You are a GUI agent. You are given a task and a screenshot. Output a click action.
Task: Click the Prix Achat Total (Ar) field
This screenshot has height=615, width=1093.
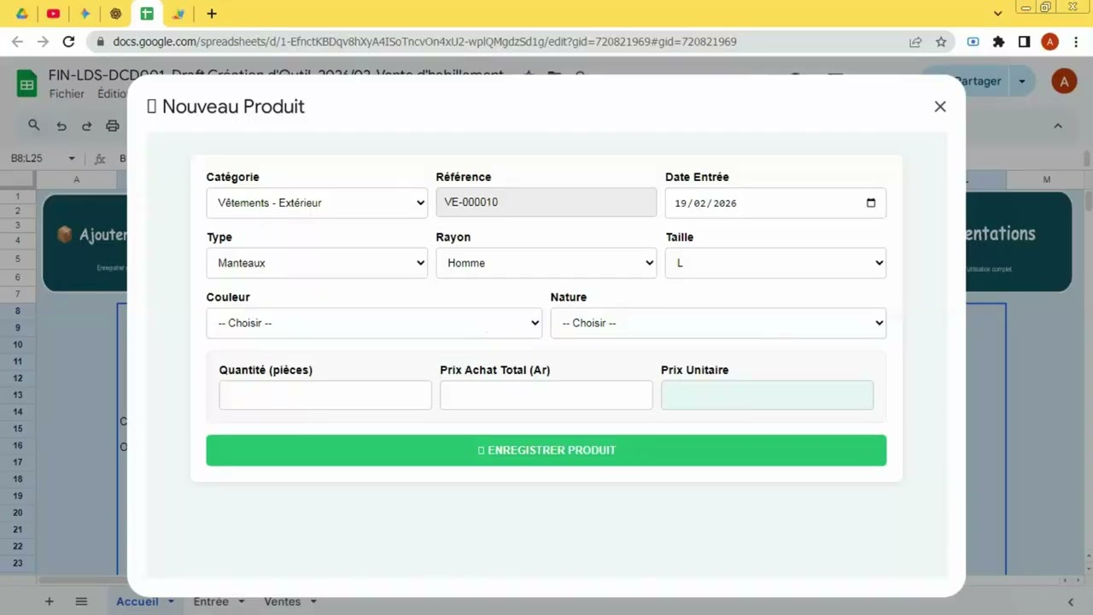tap(546, 395)
